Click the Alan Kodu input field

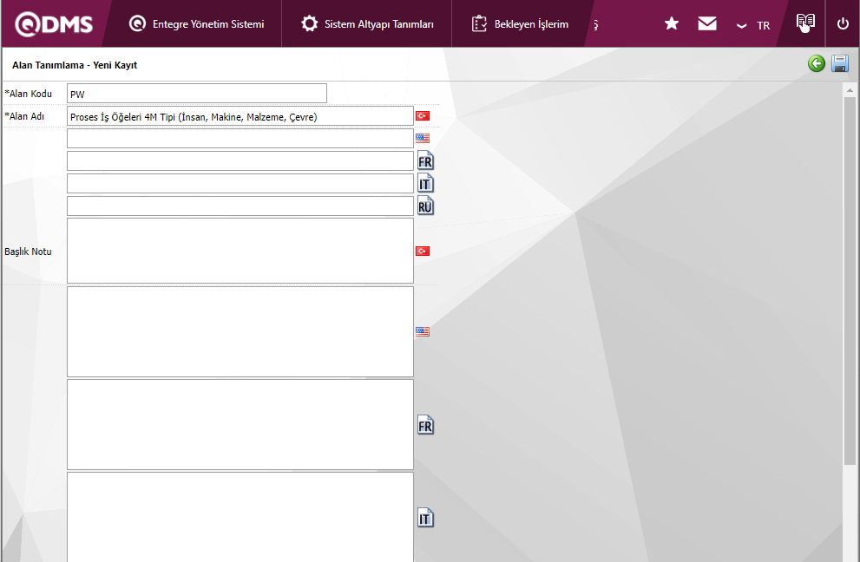point(197,93)
